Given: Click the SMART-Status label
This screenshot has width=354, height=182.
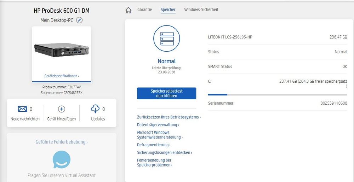Looking at the screenshot, I should pos(220,66).
